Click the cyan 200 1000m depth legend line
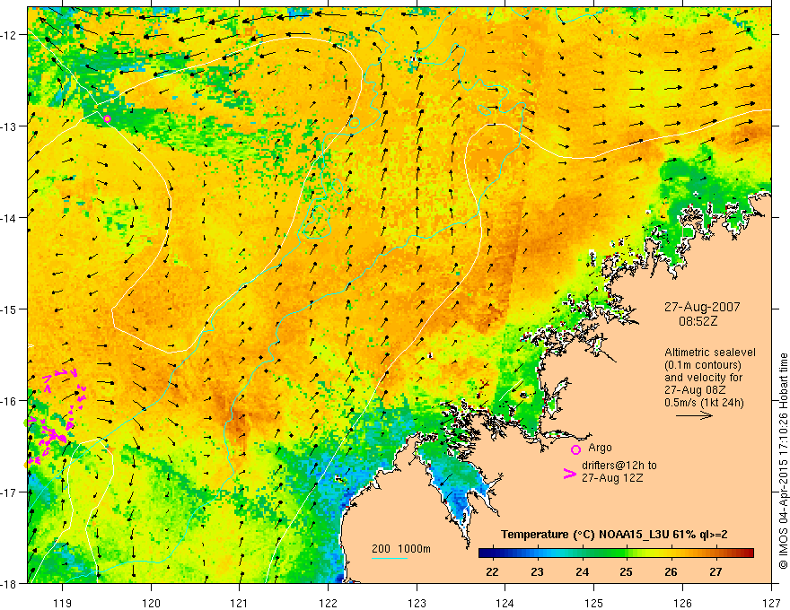790x610 pixels. (x=390, y=558)
